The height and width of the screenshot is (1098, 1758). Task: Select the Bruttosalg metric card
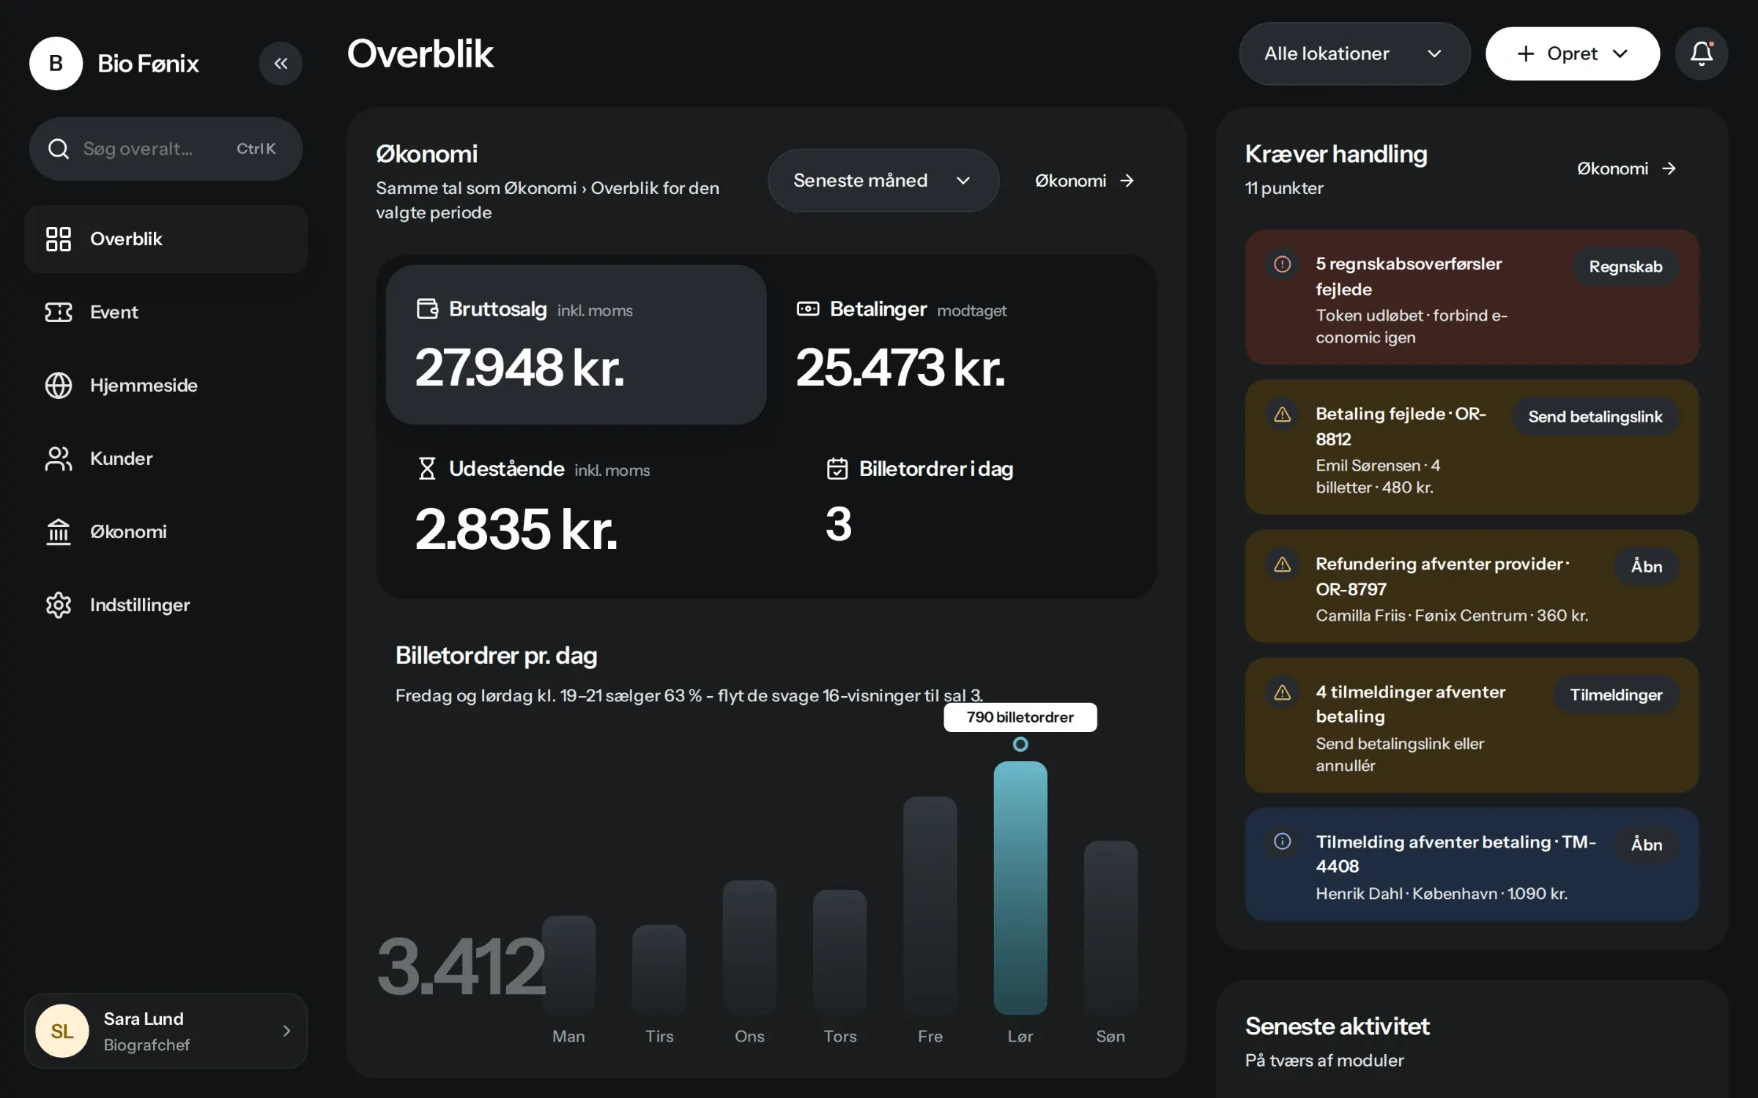576,344
